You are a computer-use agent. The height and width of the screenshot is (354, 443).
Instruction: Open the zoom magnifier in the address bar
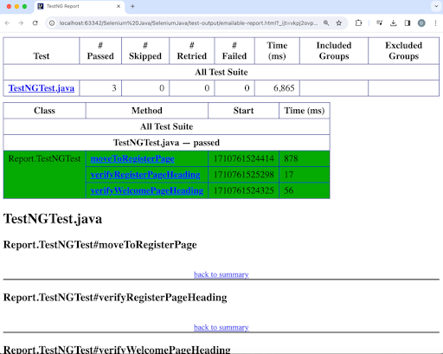coord(326,23)
